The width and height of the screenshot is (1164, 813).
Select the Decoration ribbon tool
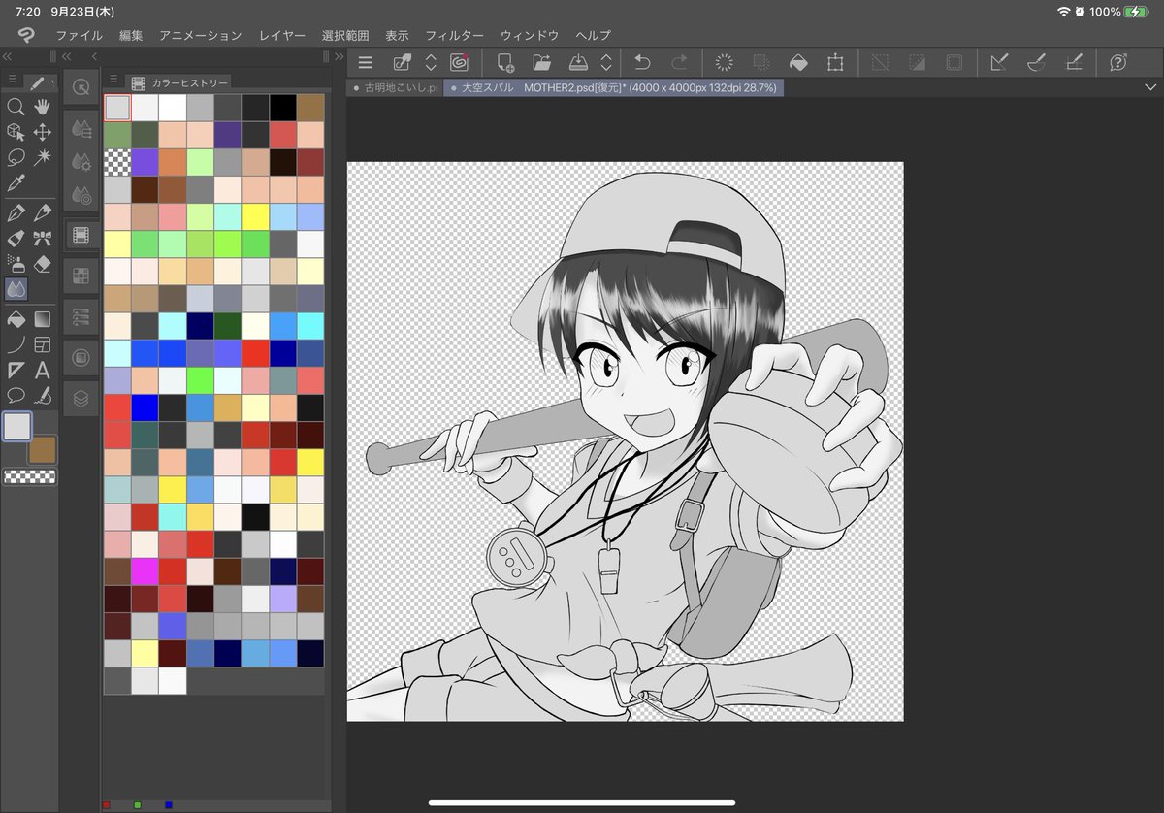pyautogui.click(x=43, y=238)
